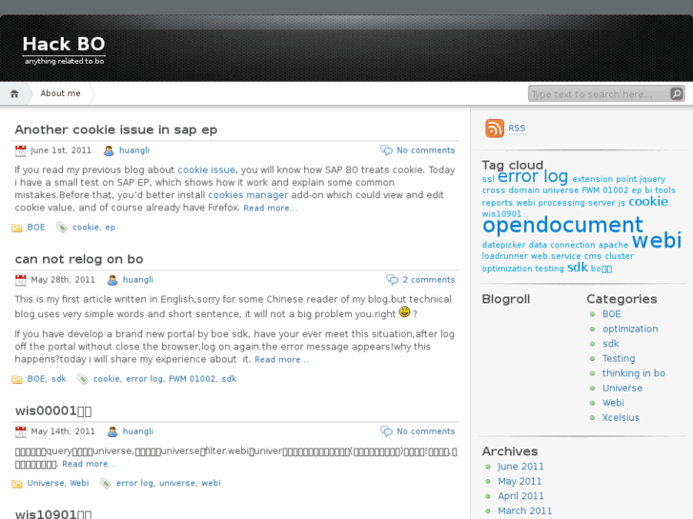Open the March 2011 archive
This screenshot has width=693, height=519.
(524, 510)
